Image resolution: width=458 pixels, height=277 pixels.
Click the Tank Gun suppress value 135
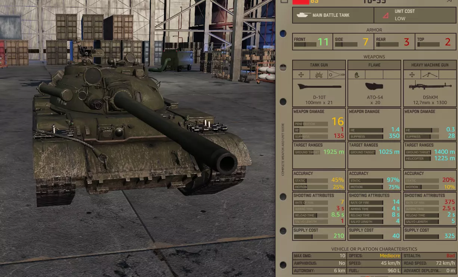[339, 136]
